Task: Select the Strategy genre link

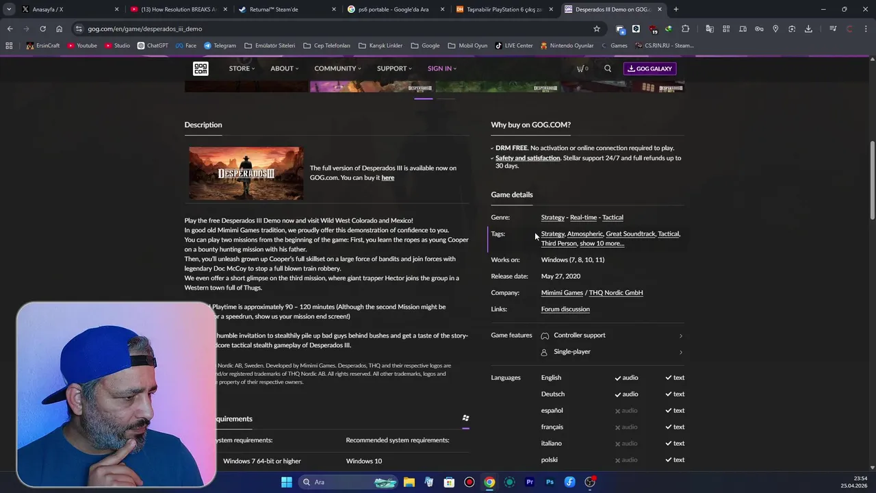Action: pyautogui.click(x=553, y=218)
